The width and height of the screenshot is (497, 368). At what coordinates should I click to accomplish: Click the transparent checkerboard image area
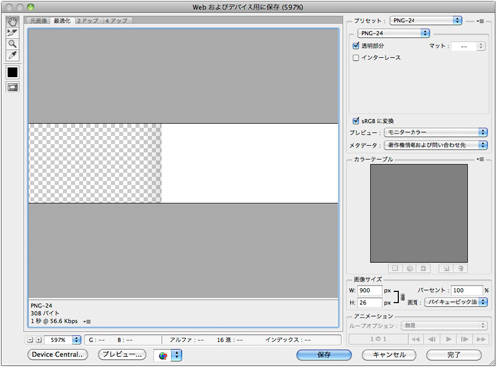click(95, 163)
